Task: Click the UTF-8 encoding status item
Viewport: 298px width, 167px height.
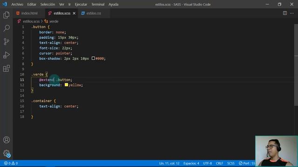Action: pyautogui.click(x=207, y=163)
